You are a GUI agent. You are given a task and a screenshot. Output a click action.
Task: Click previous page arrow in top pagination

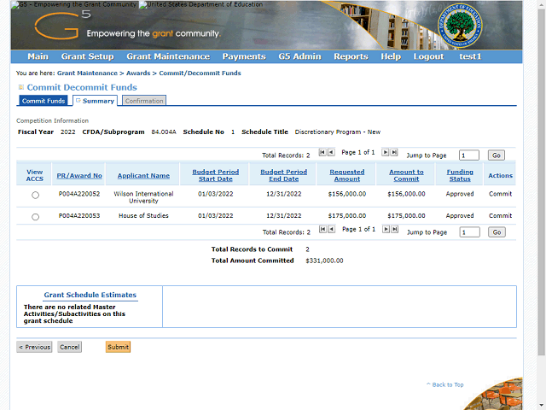[x=331, y=152]
